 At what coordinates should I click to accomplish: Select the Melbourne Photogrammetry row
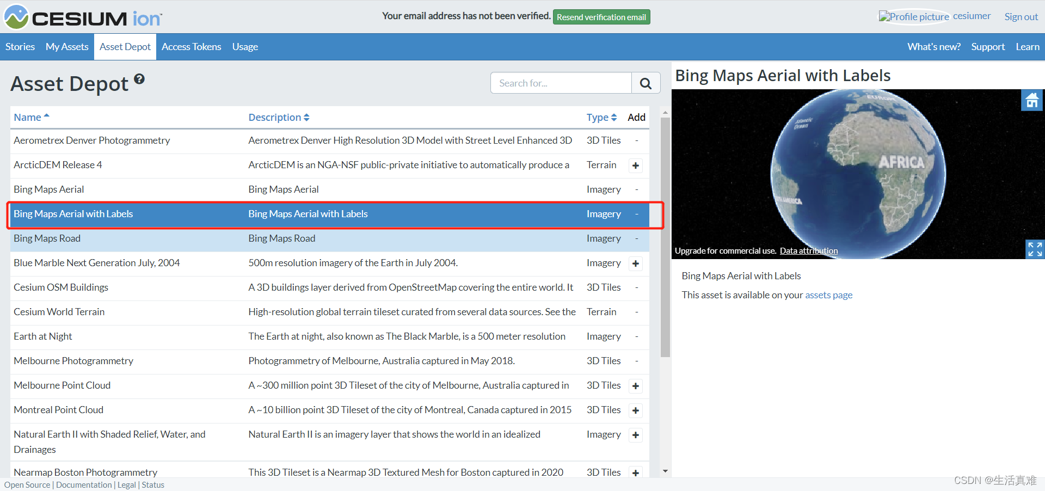330,361
